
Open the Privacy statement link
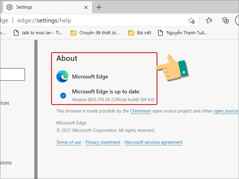(x=103, y=142)
